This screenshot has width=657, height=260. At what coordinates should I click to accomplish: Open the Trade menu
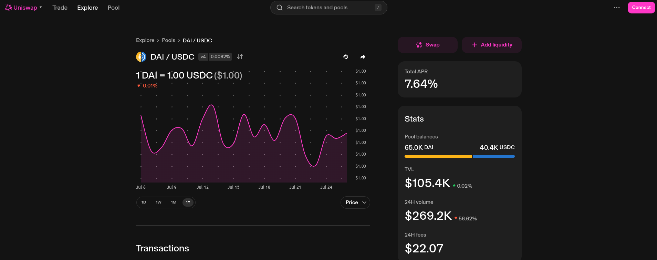click(60, 8)
